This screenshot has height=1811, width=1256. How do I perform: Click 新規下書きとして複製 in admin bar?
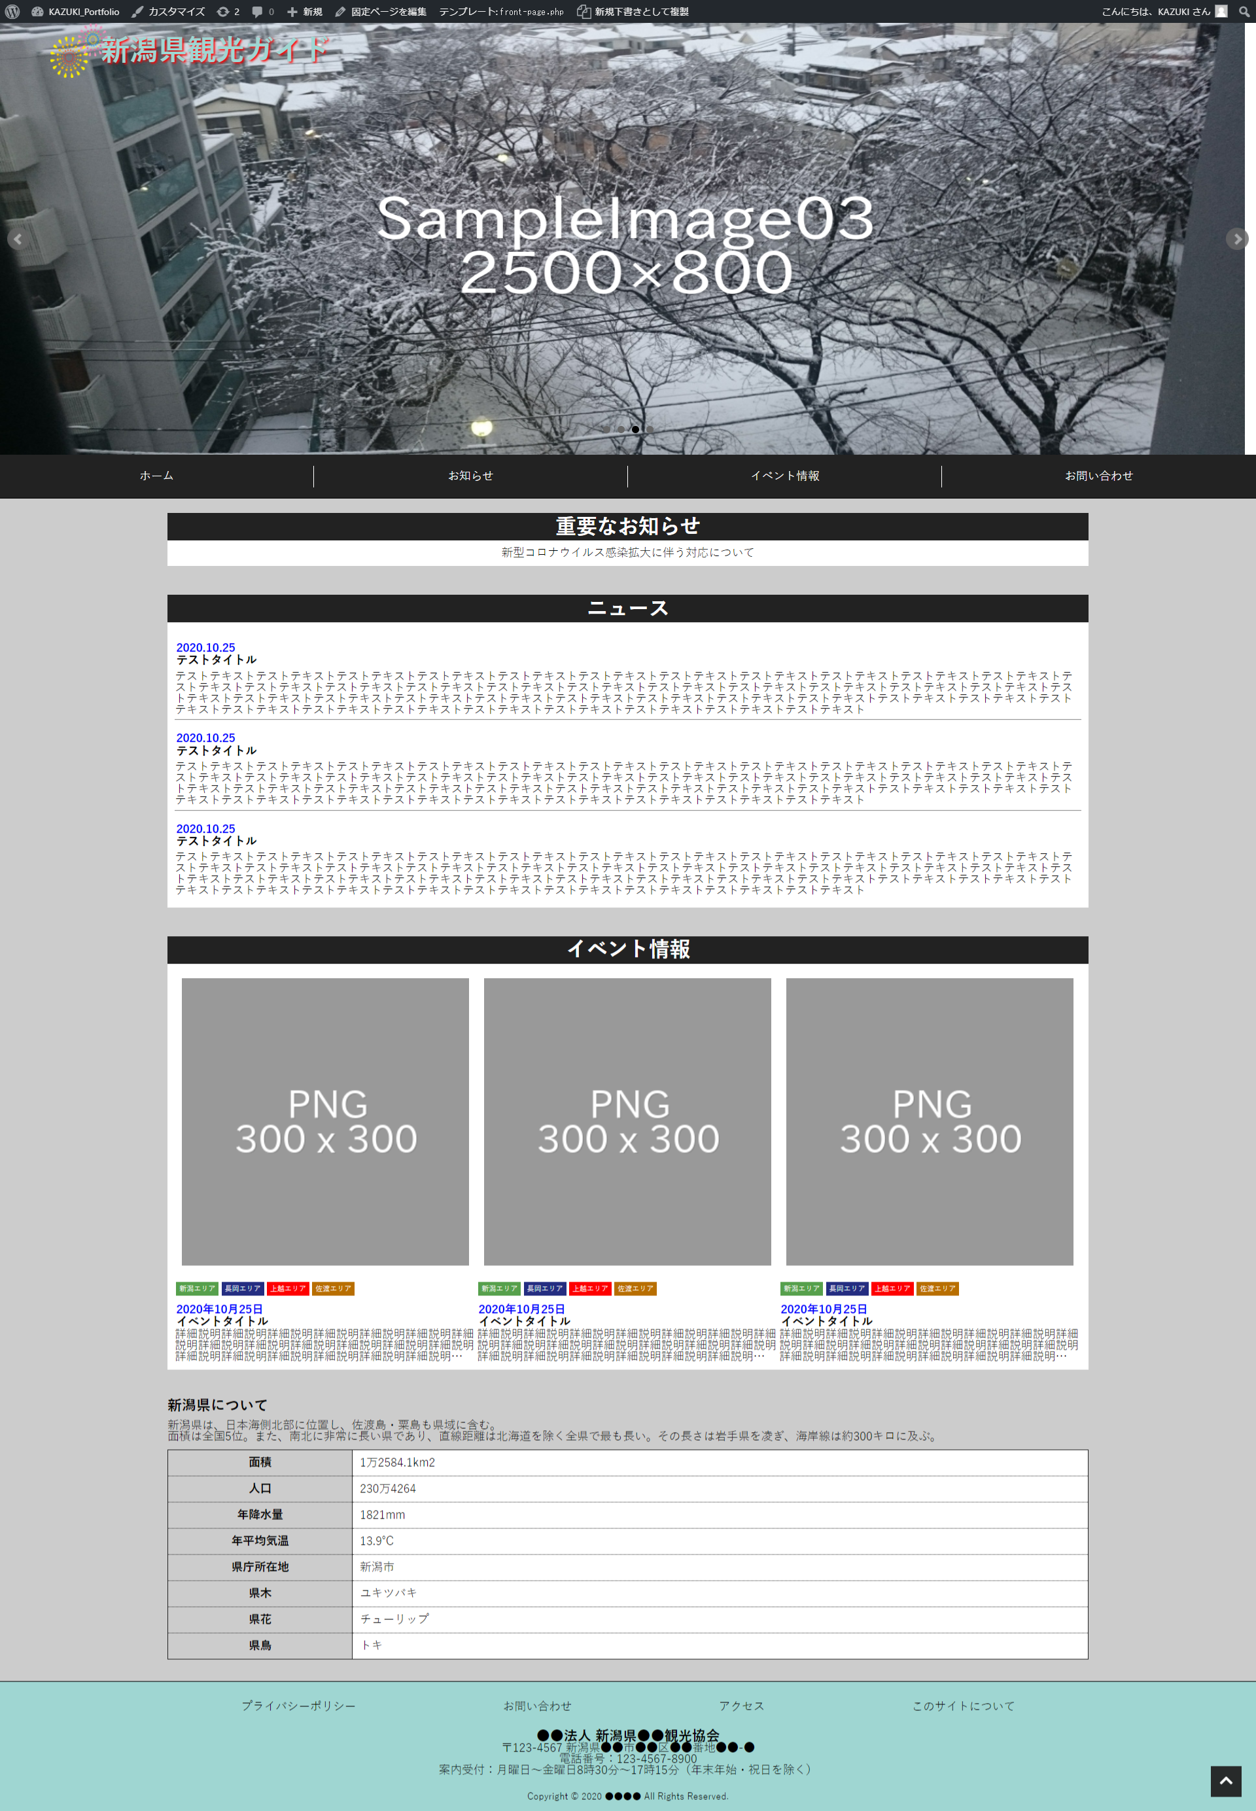click(x=633, y=11)
